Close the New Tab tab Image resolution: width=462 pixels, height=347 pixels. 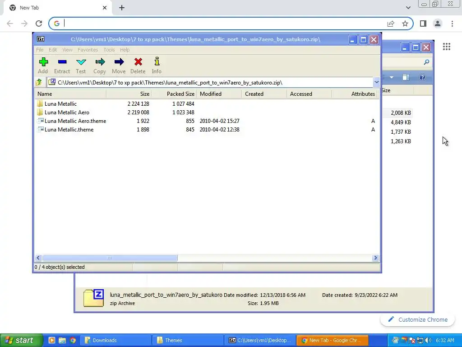[x=105, y=8]
